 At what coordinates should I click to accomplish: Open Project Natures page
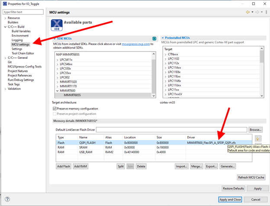pos(18,71)
